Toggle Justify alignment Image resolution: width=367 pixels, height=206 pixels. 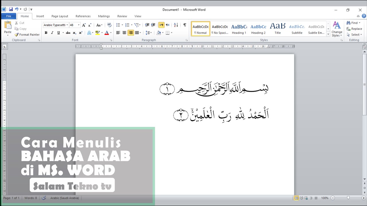tap(137, 33)
